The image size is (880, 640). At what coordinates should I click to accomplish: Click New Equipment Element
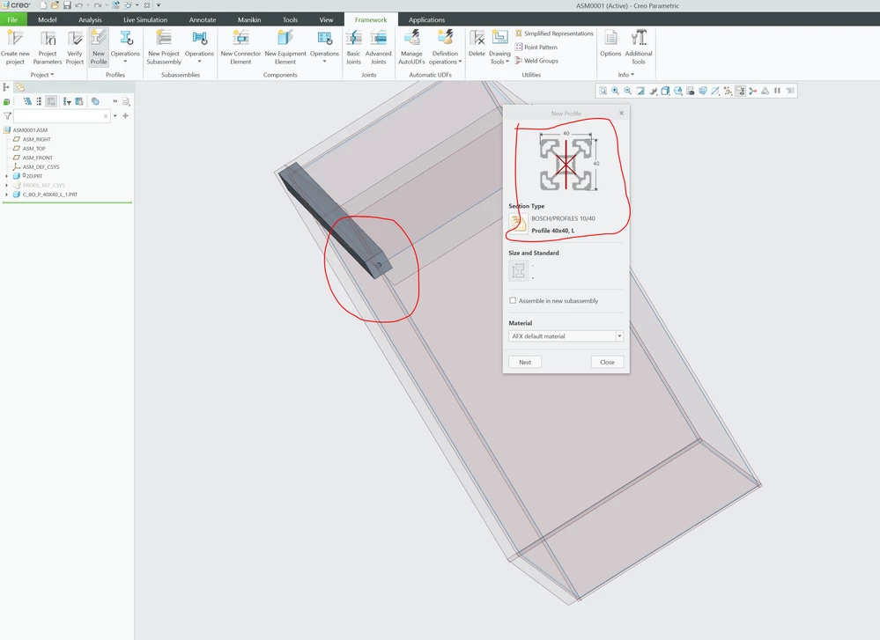pyautogui.click(x=285, y=48)
